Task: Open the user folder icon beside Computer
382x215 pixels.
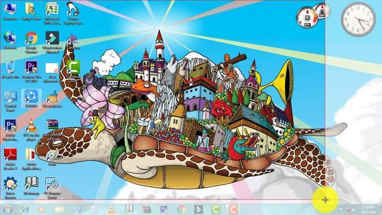Action: (31, 11)
